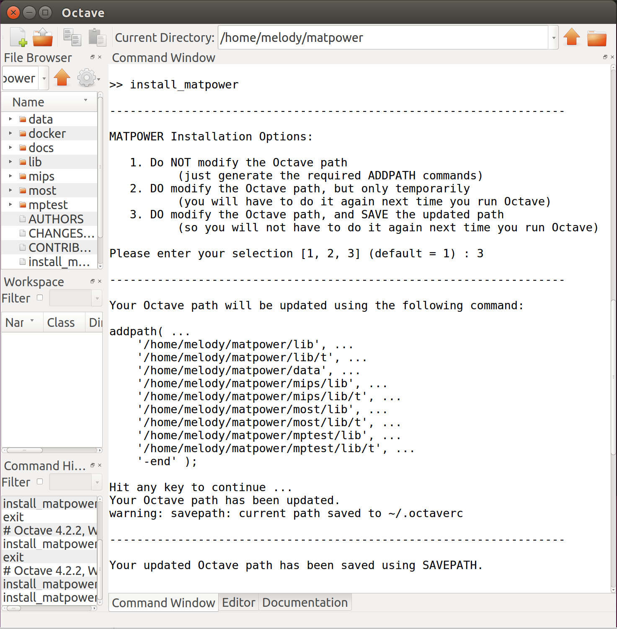The height and width of the screenshot is (629, 617).
Task: Select the AUTHORS file icon
Action: coord(23,219)
